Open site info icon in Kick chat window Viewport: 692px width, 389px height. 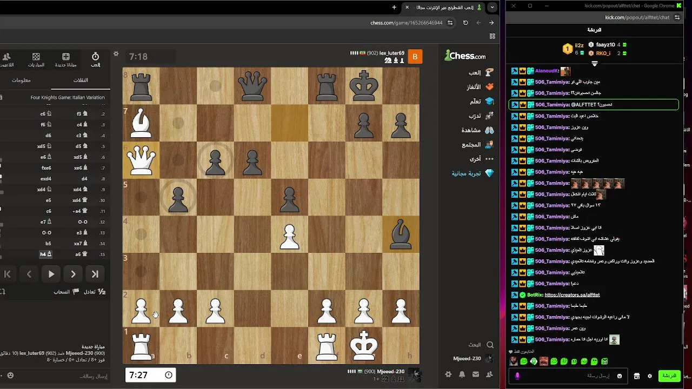pyautogui.click(x=677, y=17)
